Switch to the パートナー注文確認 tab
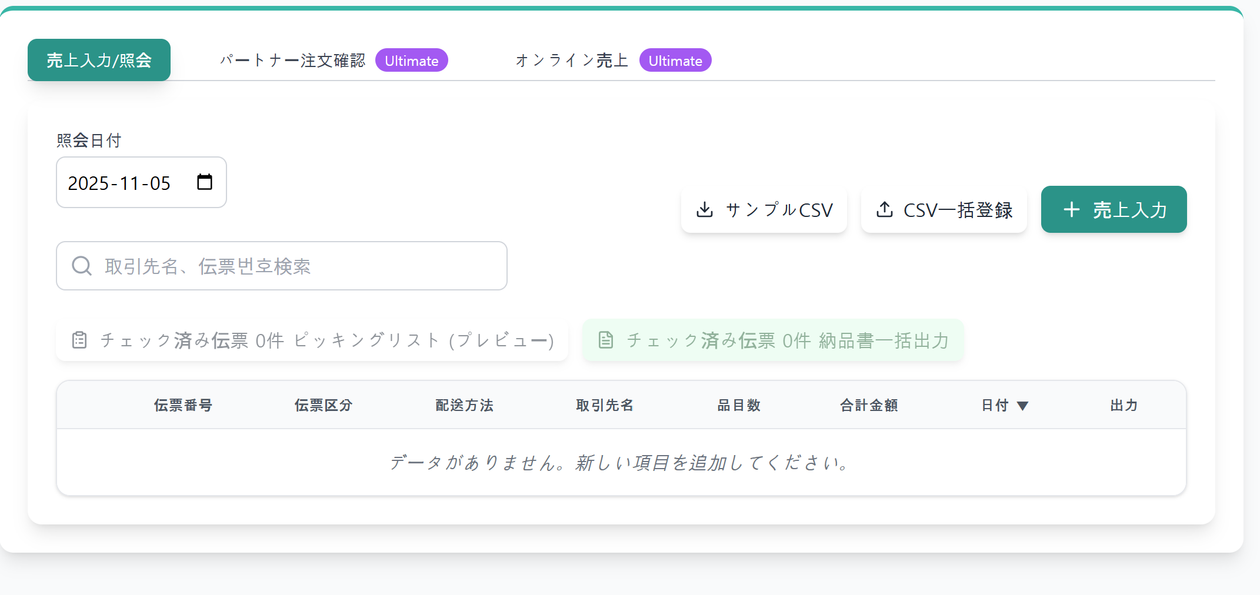Viewport: 1260px width, 595px height. coord(293,59)
